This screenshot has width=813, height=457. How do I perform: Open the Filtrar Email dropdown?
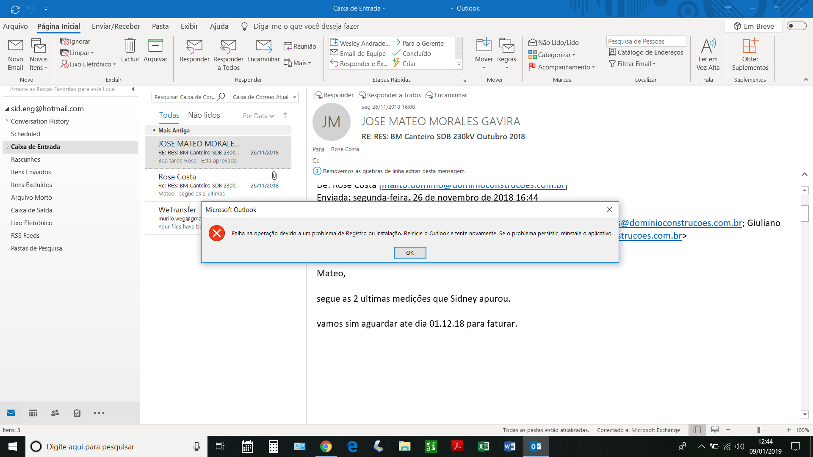coord(632,64)
